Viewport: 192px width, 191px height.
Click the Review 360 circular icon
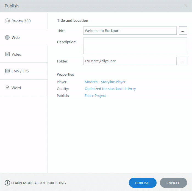click(7, 21)
